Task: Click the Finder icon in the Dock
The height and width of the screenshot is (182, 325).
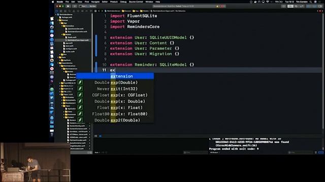Action: click(52, 23)
